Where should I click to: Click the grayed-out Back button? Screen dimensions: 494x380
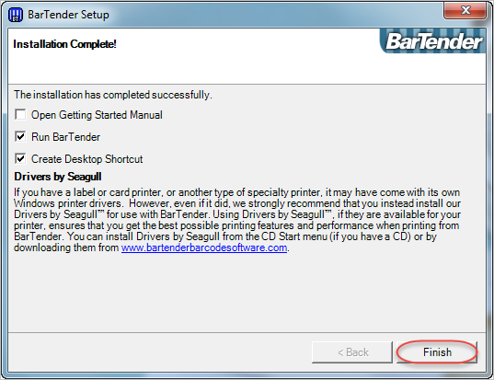pos(352,352)
